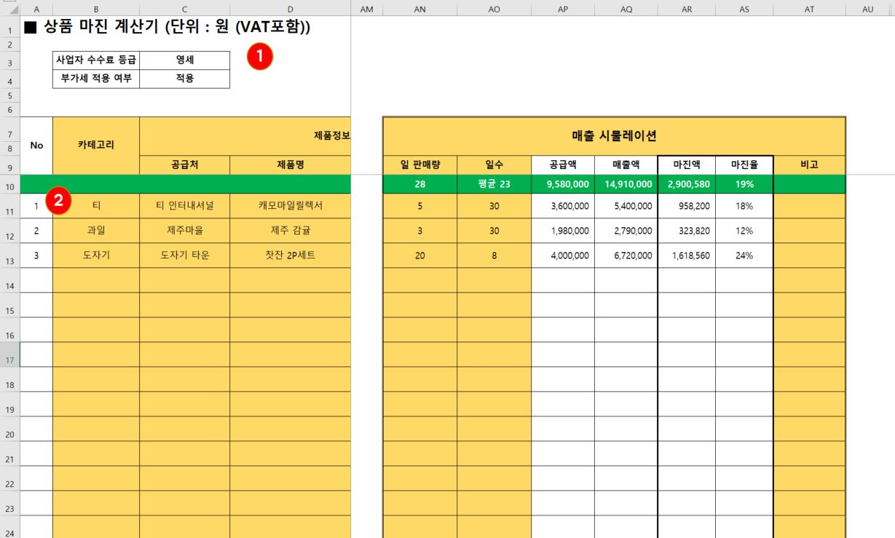The height and width of the screenshot is (538, 895).
Task: Select column A header
Action: coord(36,9)
